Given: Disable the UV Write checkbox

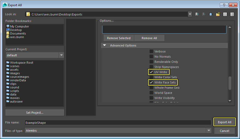Looking at the screenshot, I should tap(151, 72).
